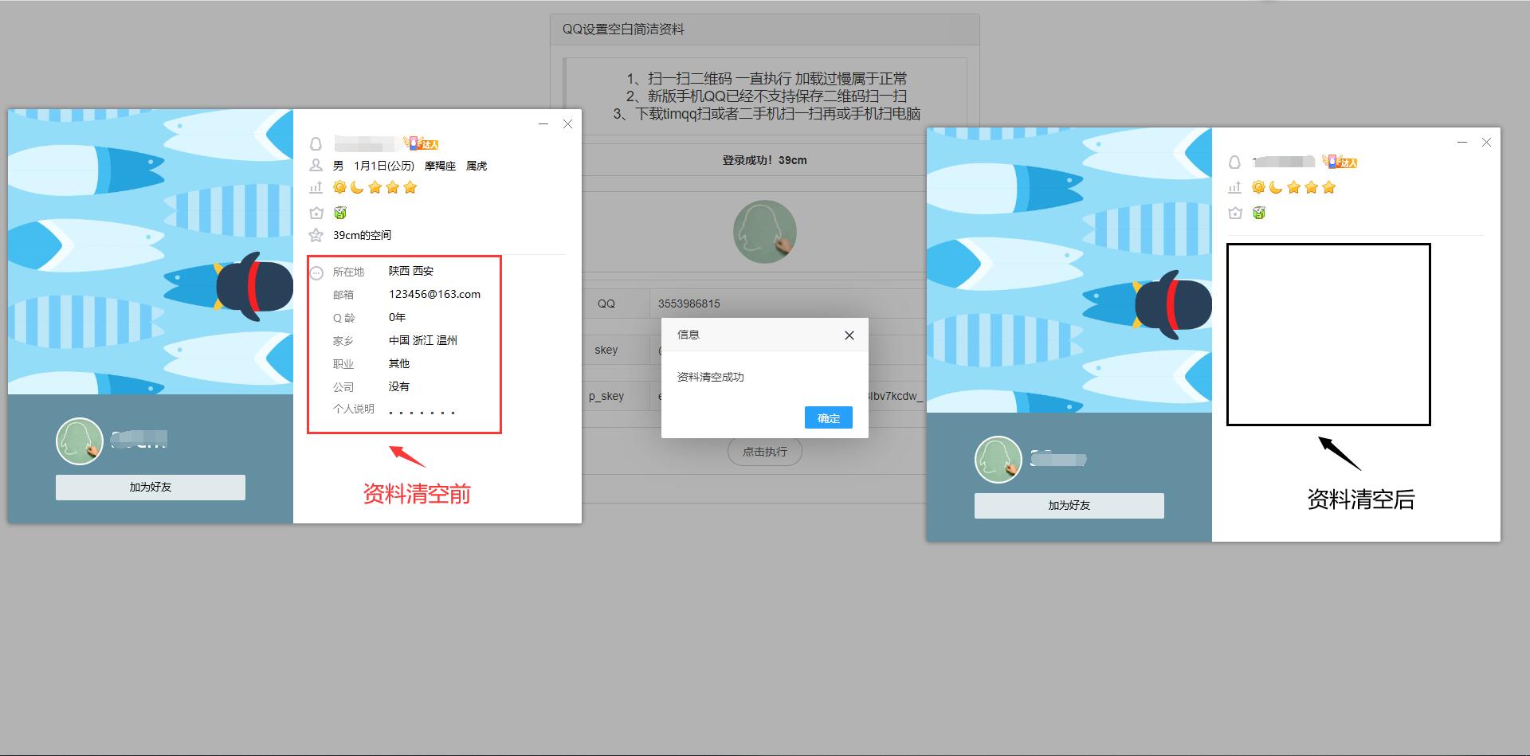1530x756 pixels.
Task: Click the moon level icon on the right card
Action: [x=1277, y=186]
